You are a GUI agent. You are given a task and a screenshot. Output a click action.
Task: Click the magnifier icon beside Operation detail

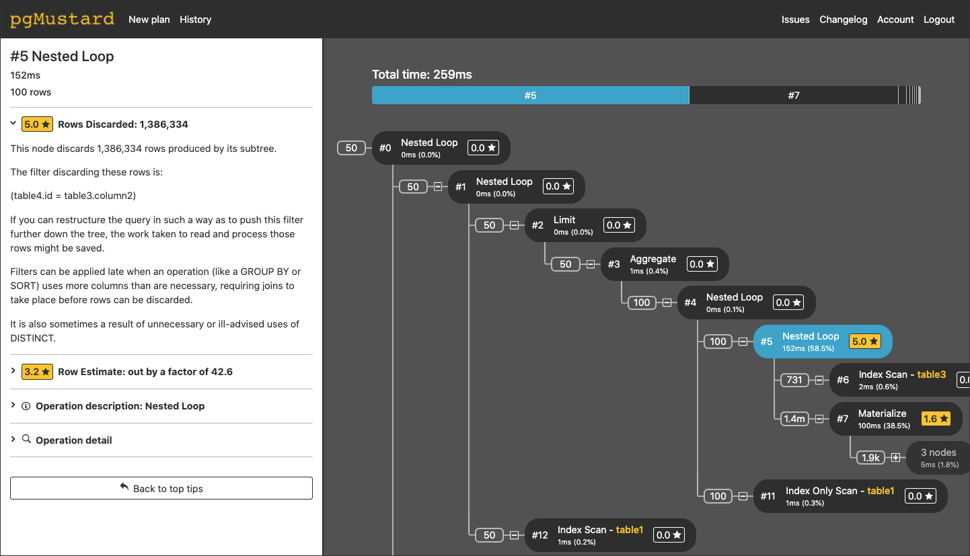(x=27, y=440)
